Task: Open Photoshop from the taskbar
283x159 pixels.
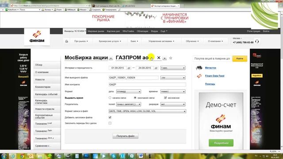Action: (x=86, y=156)
